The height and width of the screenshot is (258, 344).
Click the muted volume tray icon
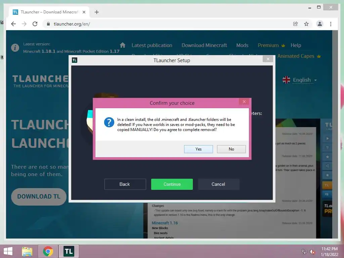click(x=312, y=252)
